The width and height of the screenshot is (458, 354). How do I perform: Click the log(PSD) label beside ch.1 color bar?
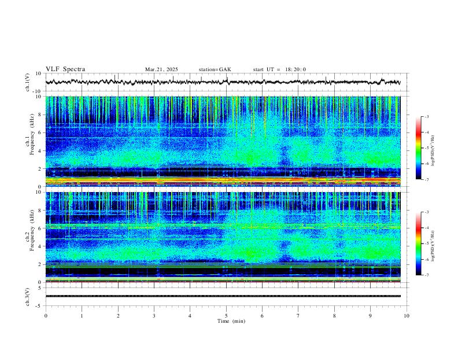coord(433,151)
